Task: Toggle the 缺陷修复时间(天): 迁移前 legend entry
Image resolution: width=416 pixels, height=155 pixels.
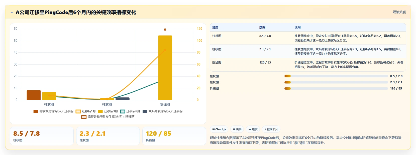Action: pos(163,111)
